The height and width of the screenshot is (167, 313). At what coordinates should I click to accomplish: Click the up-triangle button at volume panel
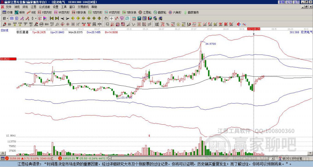3,153
